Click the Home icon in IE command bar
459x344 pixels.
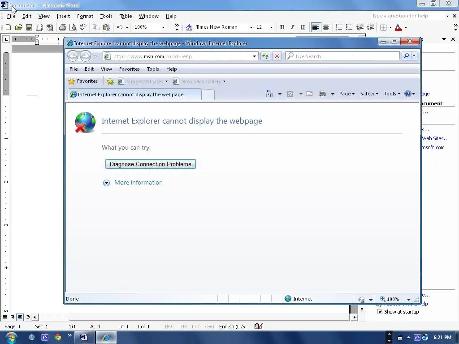pyautogui.click(x=269, y=94)
